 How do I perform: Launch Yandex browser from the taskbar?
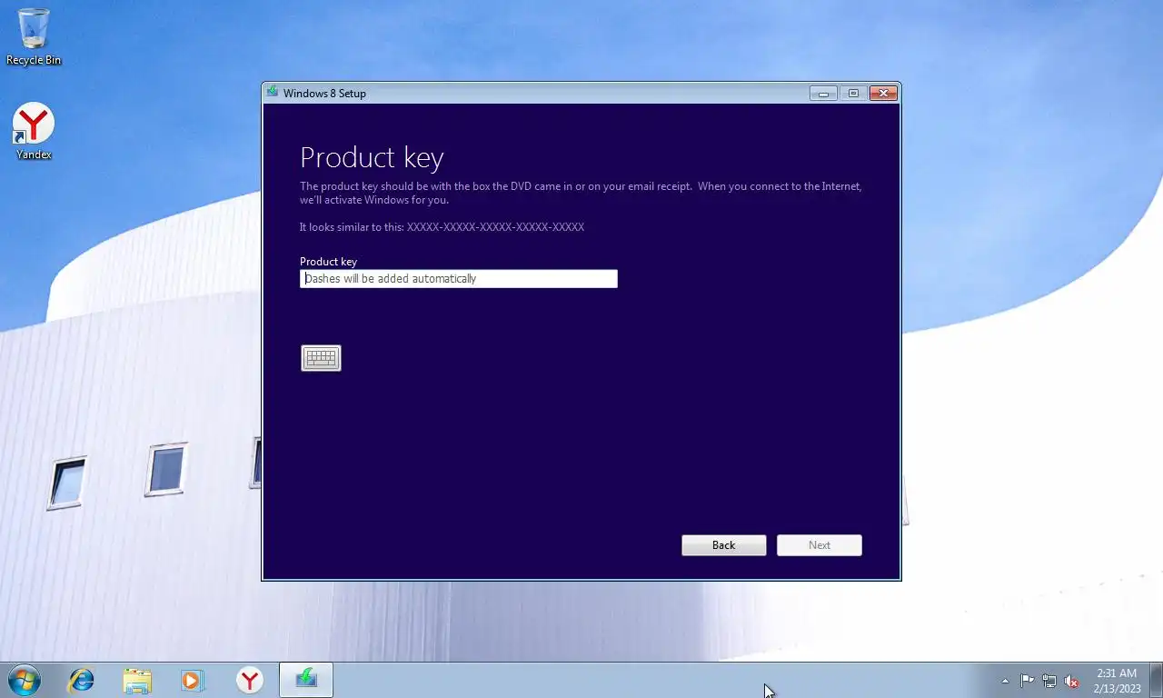point(249,680)
